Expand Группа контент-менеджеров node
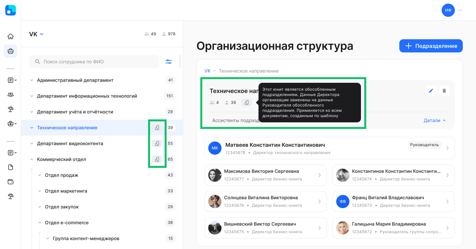Viewport: 476px width, 249px height. click(48, 238)
